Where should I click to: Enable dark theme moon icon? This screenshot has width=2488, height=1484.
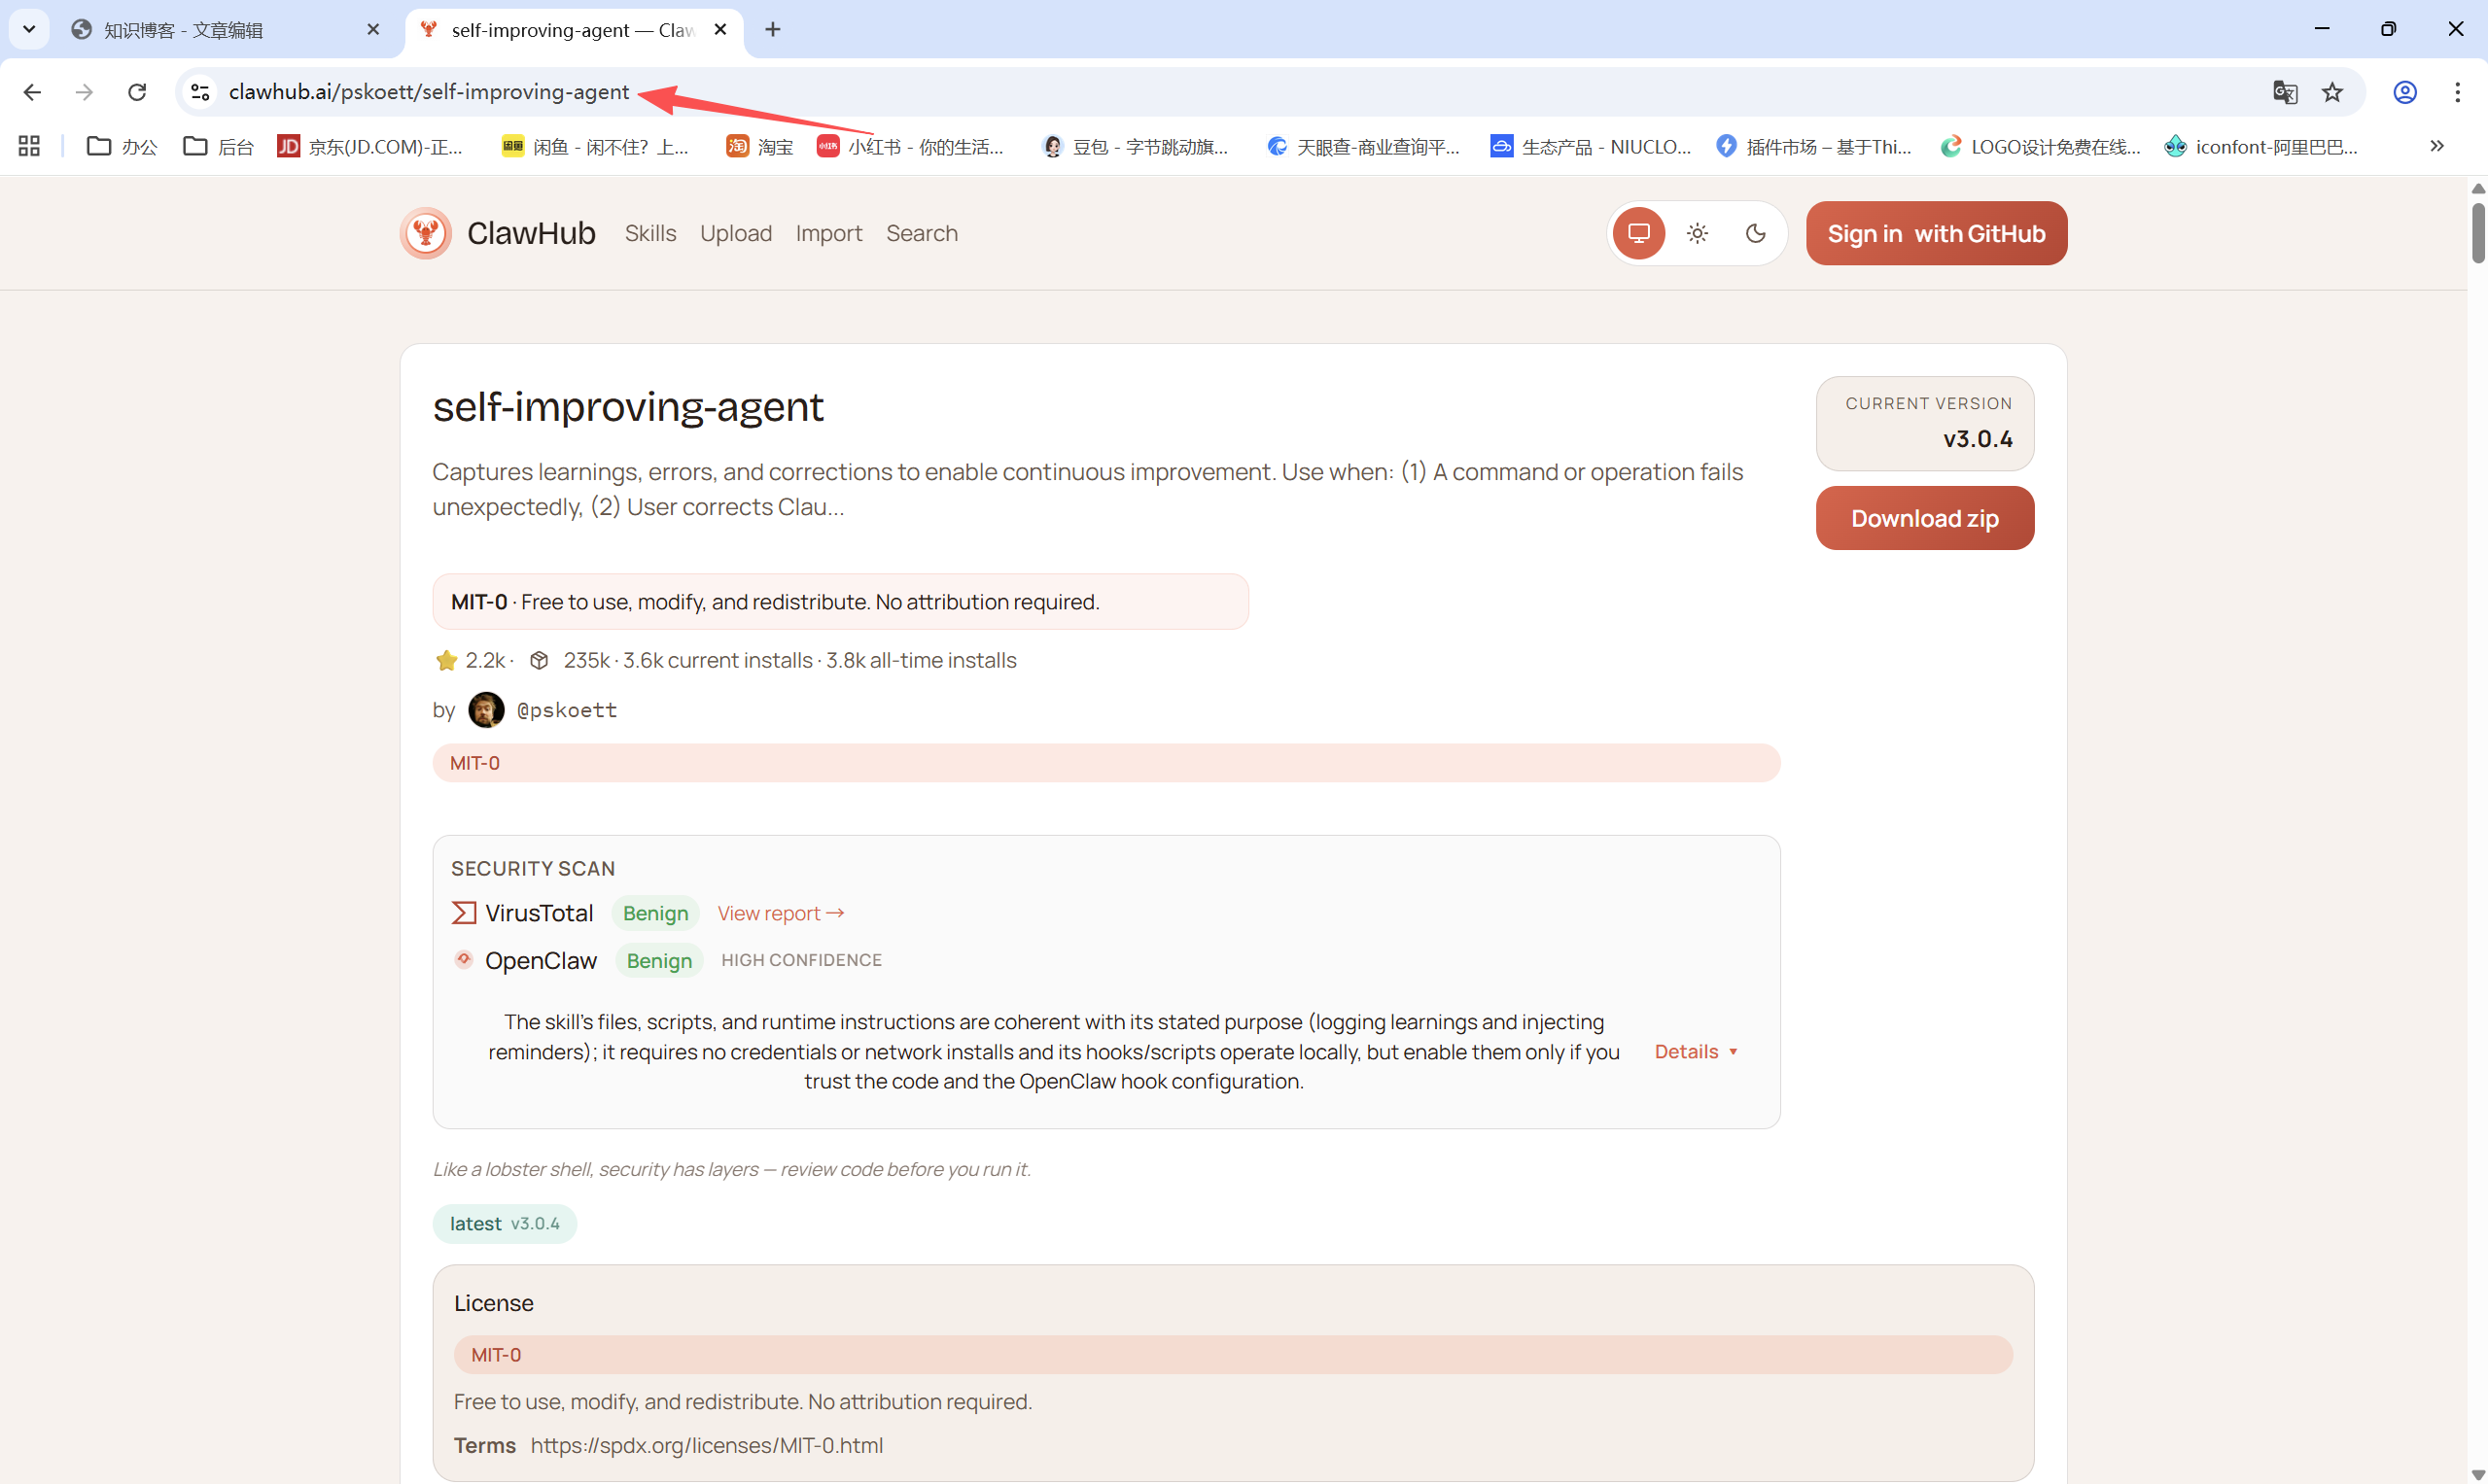(1756, 233)
